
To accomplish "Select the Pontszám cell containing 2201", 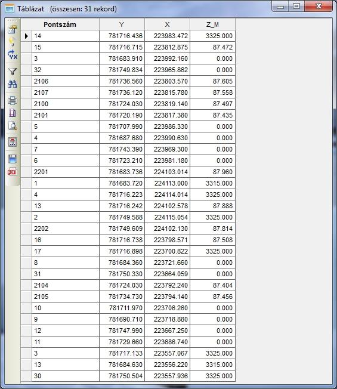I will [66, 172].
